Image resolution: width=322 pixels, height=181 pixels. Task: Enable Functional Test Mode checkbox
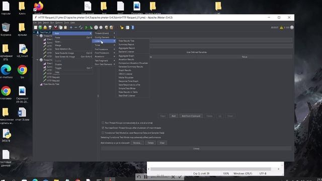103,133
